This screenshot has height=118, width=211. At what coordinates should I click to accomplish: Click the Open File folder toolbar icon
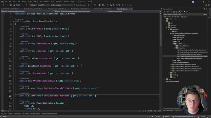click(x=14, y=5)
